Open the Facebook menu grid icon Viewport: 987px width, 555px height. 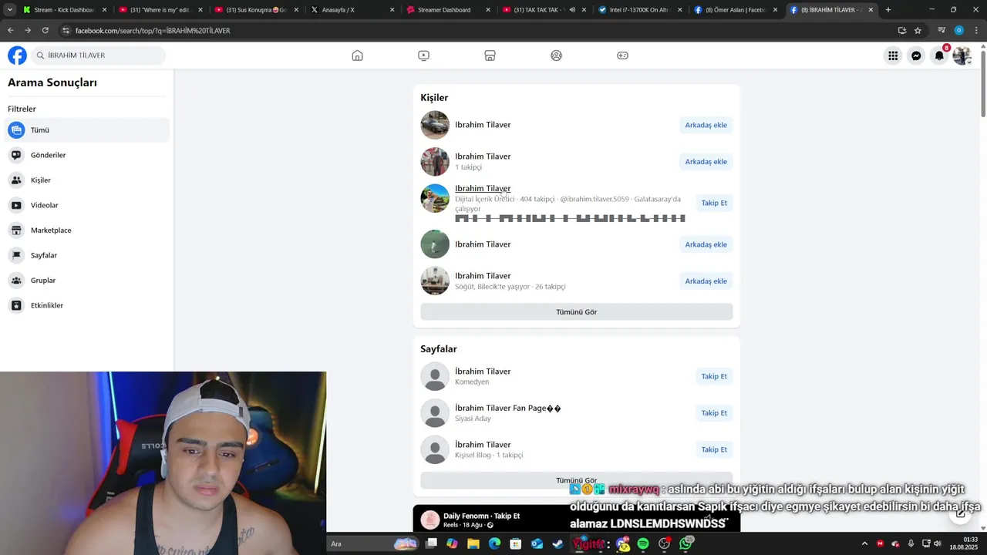click(x=893, y=55)
